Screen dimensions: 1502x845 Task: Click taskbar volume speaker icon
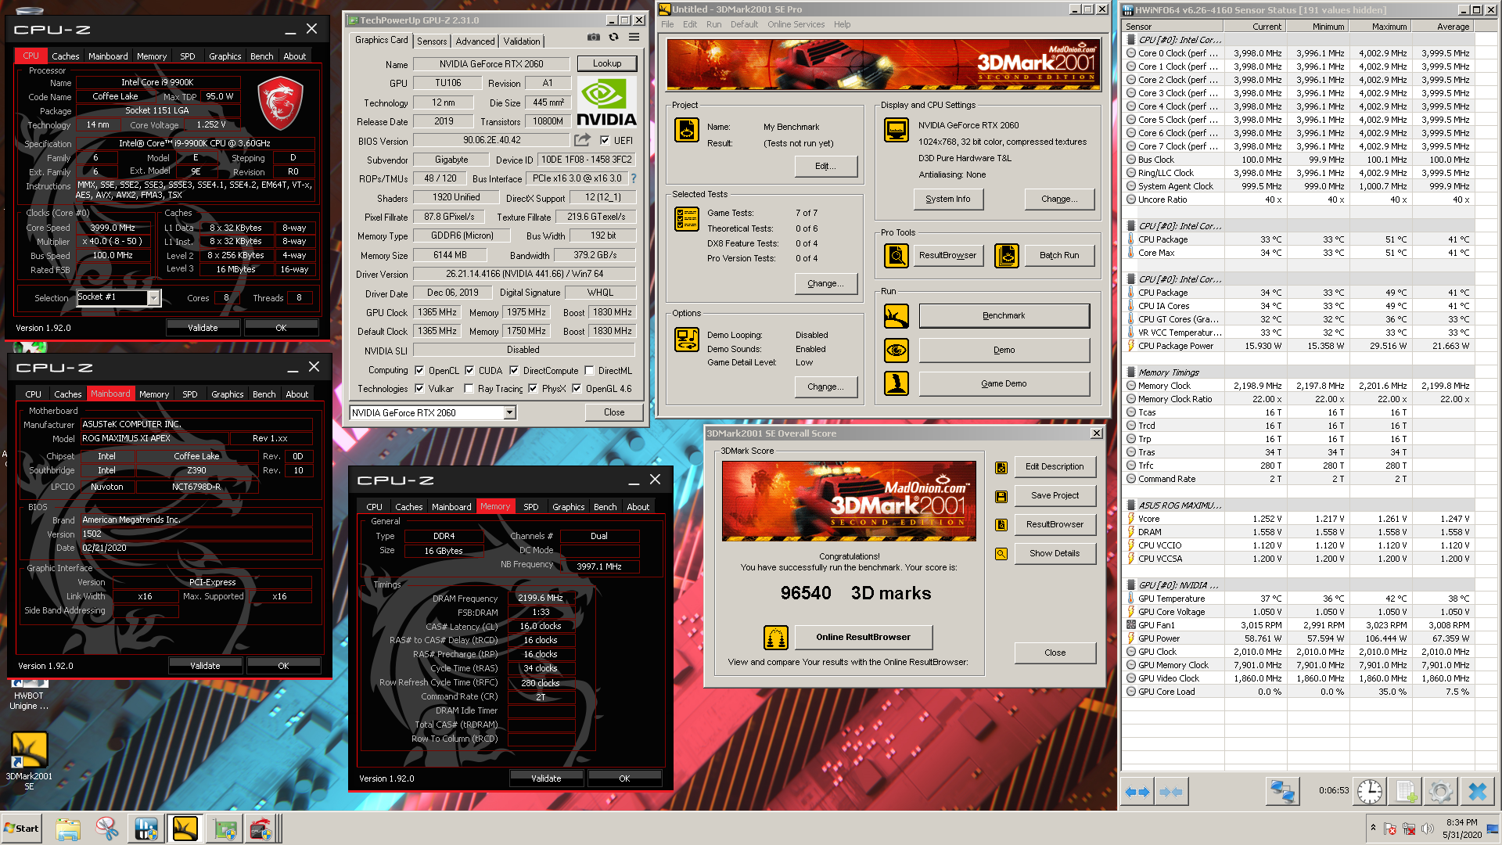click(1428, 829)
